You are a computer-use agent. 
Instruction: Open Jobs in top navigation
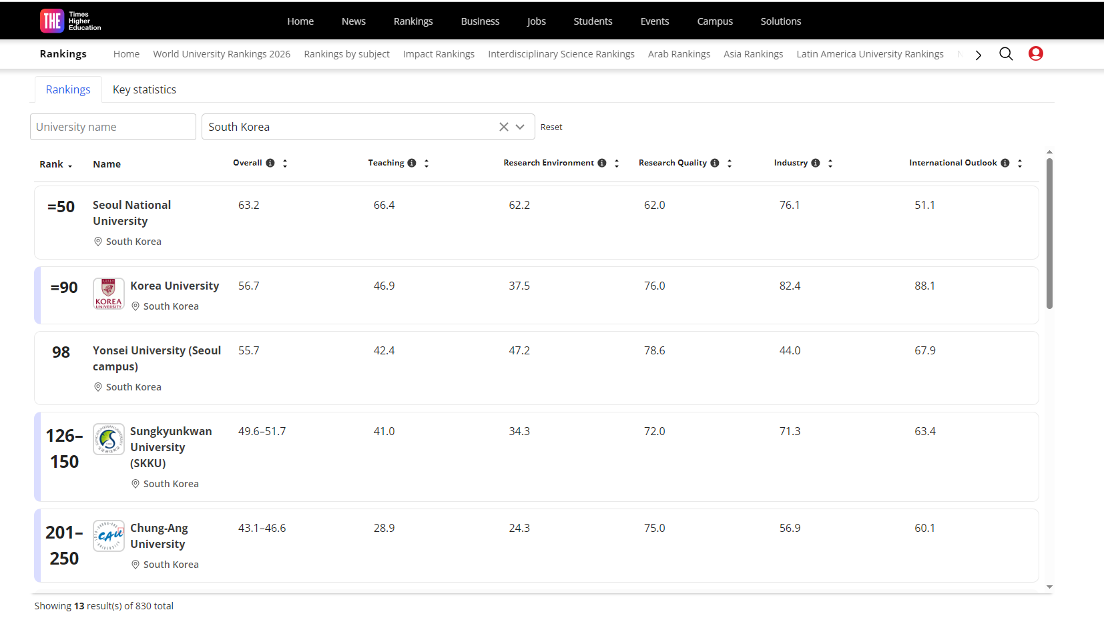(537, 21)
